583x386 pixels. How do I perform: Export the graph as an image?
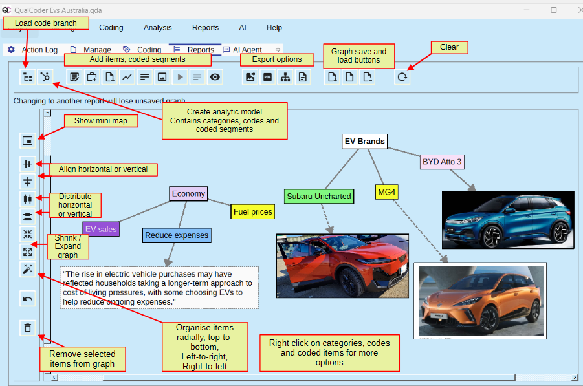(x=250, y=77)
